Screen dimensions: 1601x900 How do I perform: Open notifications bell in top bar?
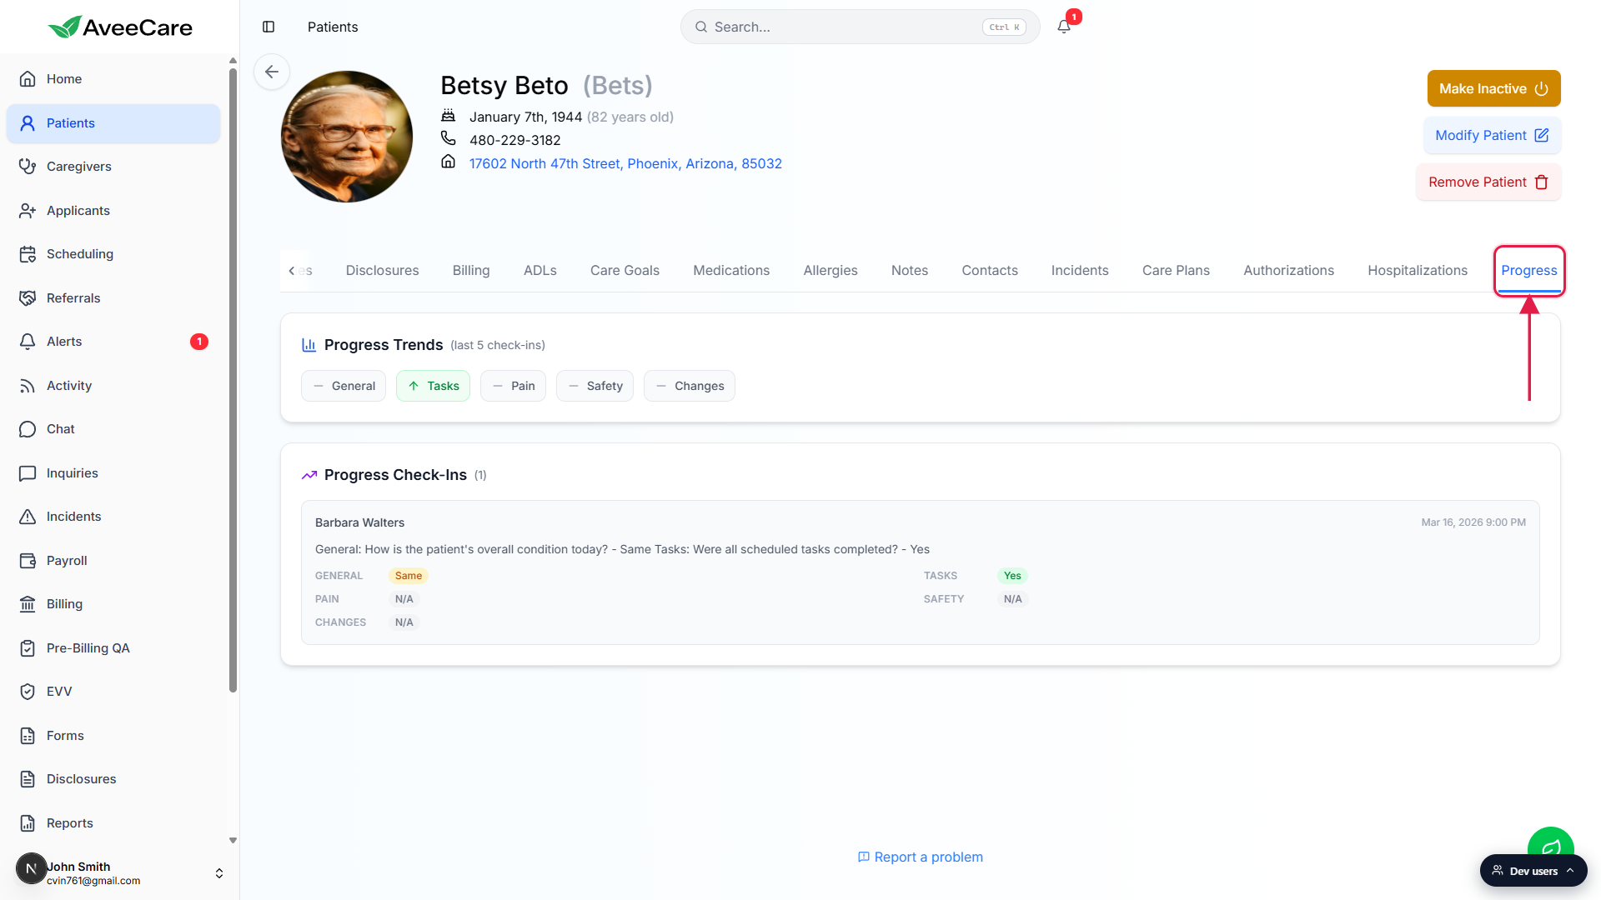[1064, 27]
